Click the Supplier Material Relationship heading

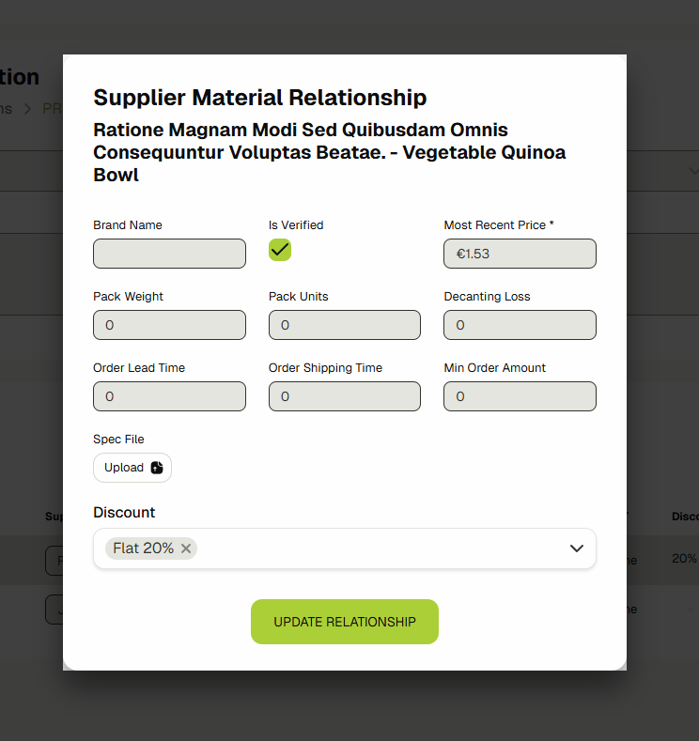[x=260, y=98]
